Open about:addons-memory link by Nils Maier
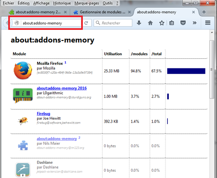The width and height of the screenshot is (217, 178). (57, 138)
